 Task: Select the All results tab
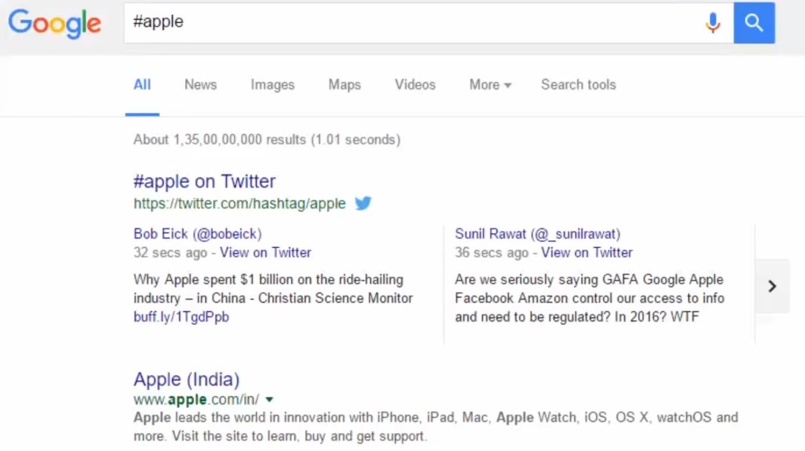click(142, 85)
